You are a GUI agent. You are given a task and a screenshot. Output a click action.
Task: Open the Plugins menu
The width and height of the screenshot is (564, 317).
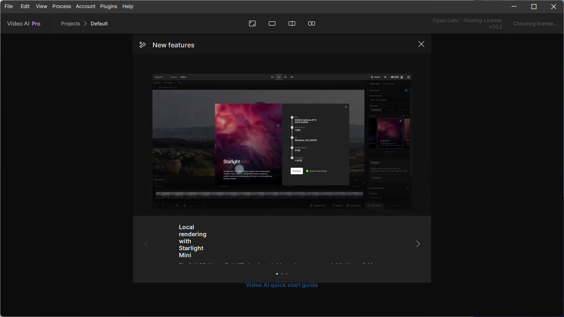tap(109, 6)
